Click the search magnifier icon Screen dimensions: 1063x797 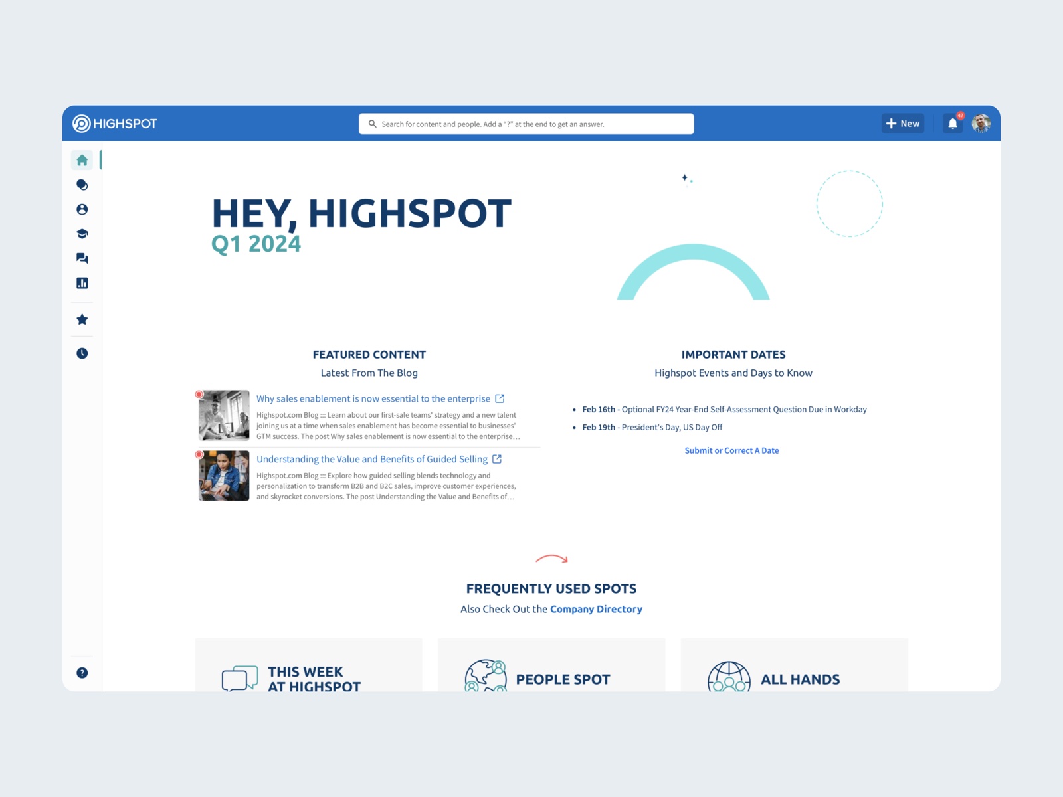point(373,124)
